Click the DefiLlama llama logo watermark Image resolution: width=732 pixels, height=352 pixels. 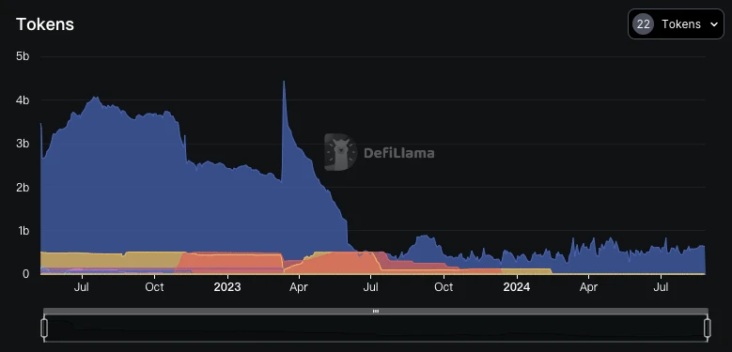pyautogui.click(x=340, y=152)
